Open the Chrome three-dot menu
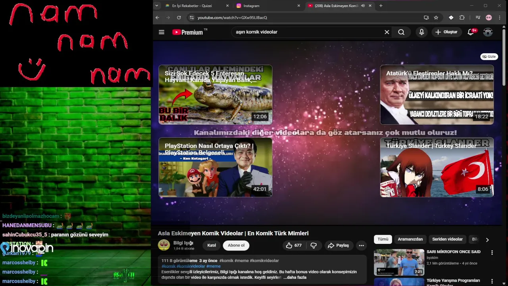508x286 pixels. [500, 17]
